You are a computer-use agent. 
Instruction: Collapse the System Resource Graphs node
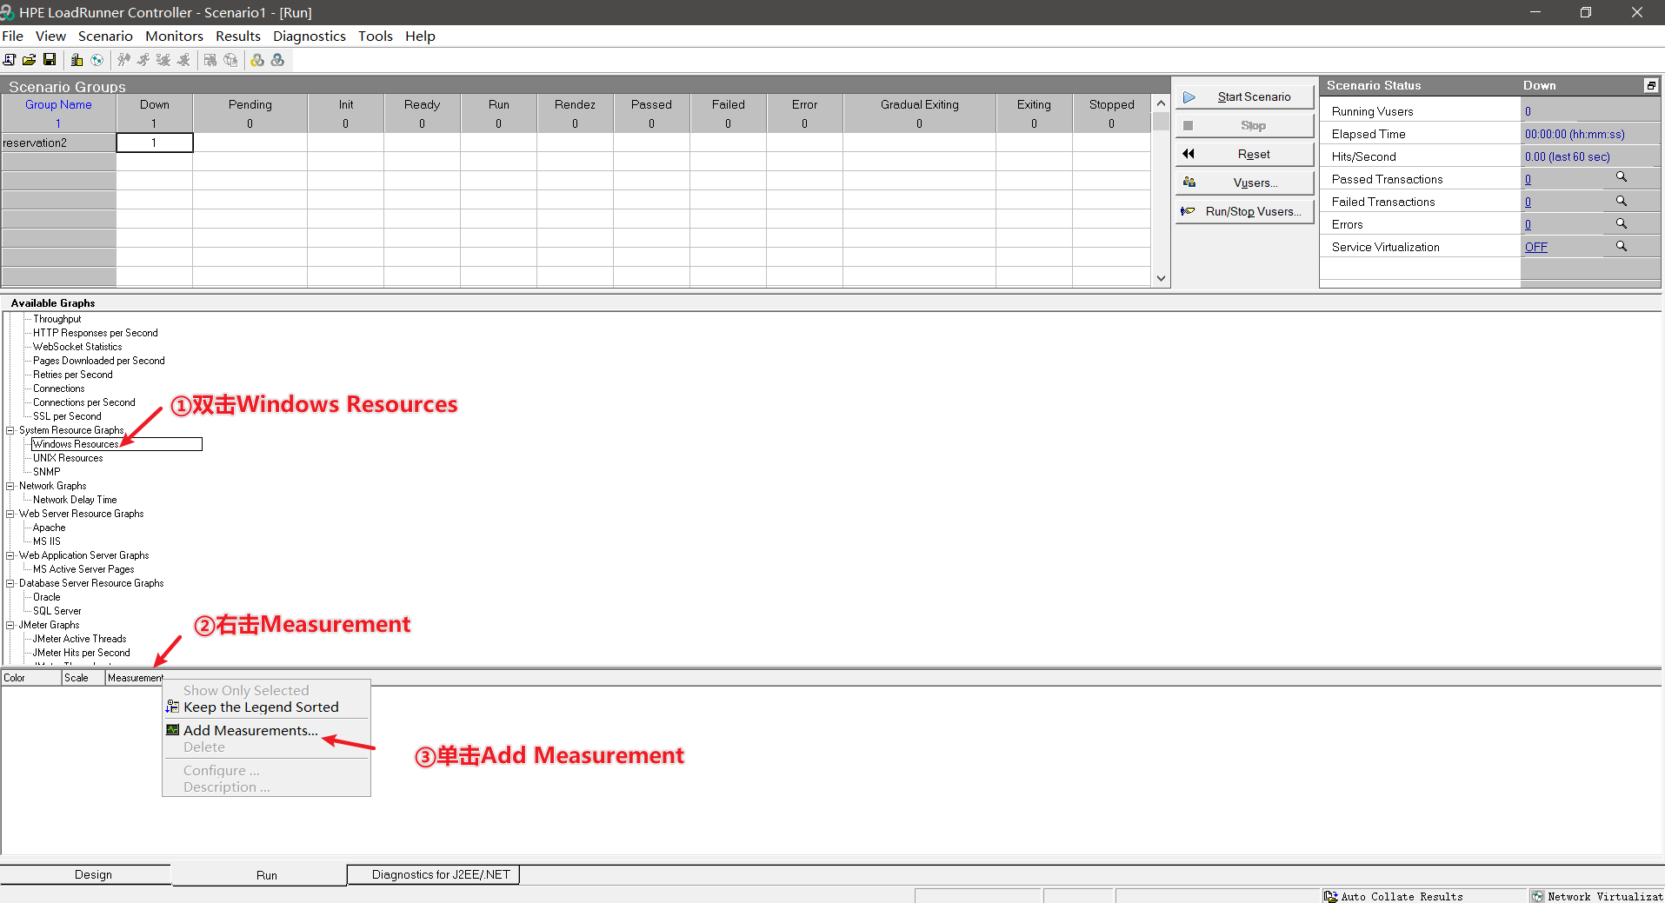[x=10, y=430]
